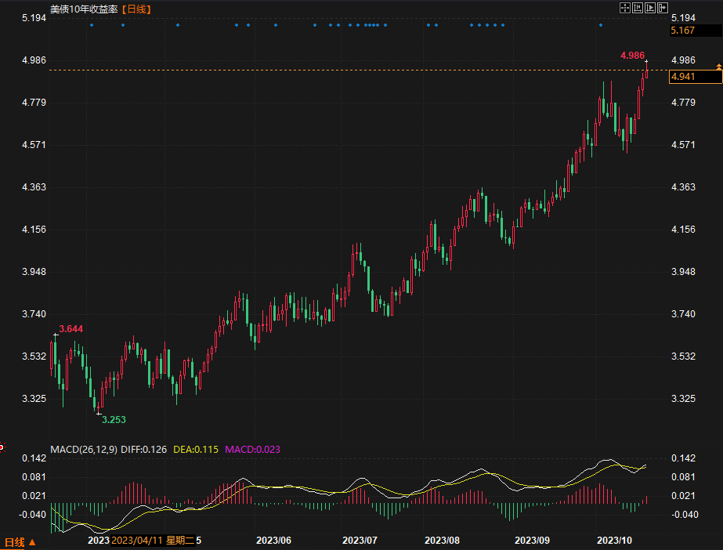Select the 美债10年收益率 chart title
The image size is (723, 550).
(85, 9)
